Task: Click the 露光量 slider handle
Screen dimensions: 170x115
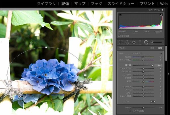Action: 152,65
